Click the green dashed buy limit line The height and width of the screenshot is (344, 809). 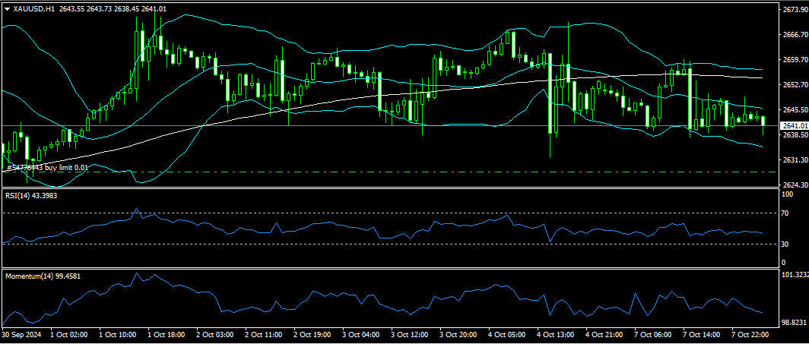tap(380, 172)
